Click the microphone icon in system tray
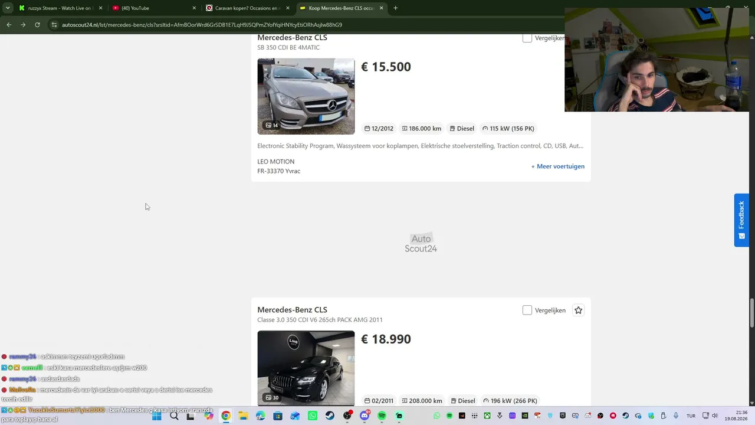Image resolution: width=755 pixels, height=425 pixels. [x=676, y=416]
